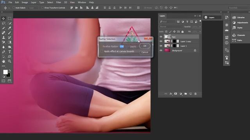This screenshot has width=250, height=140.
Task: Hide the Background layer
Action: [x=161, y=51]
